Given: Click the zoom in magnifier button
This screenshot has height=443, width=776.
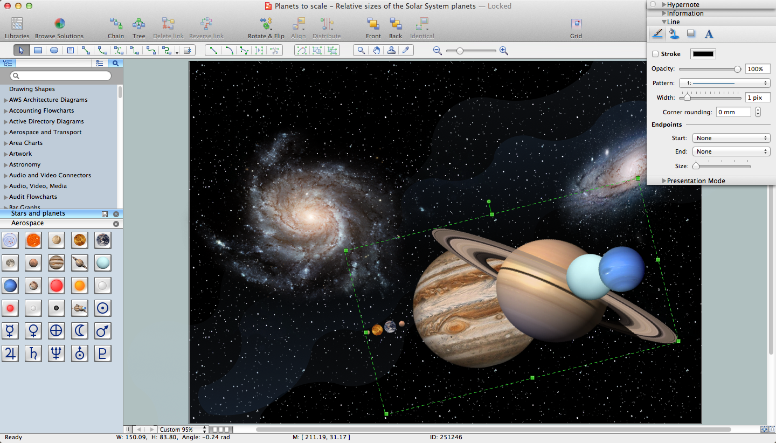Looking at the screenshot, I should click(x=504, y=51).
